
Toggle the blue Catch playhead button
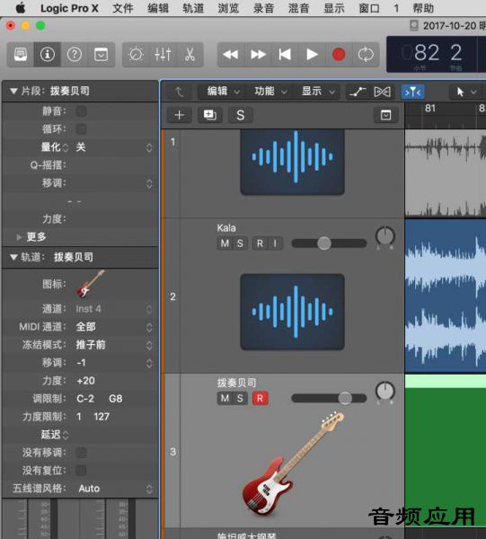pyautogui.click(x=412, y=92)
